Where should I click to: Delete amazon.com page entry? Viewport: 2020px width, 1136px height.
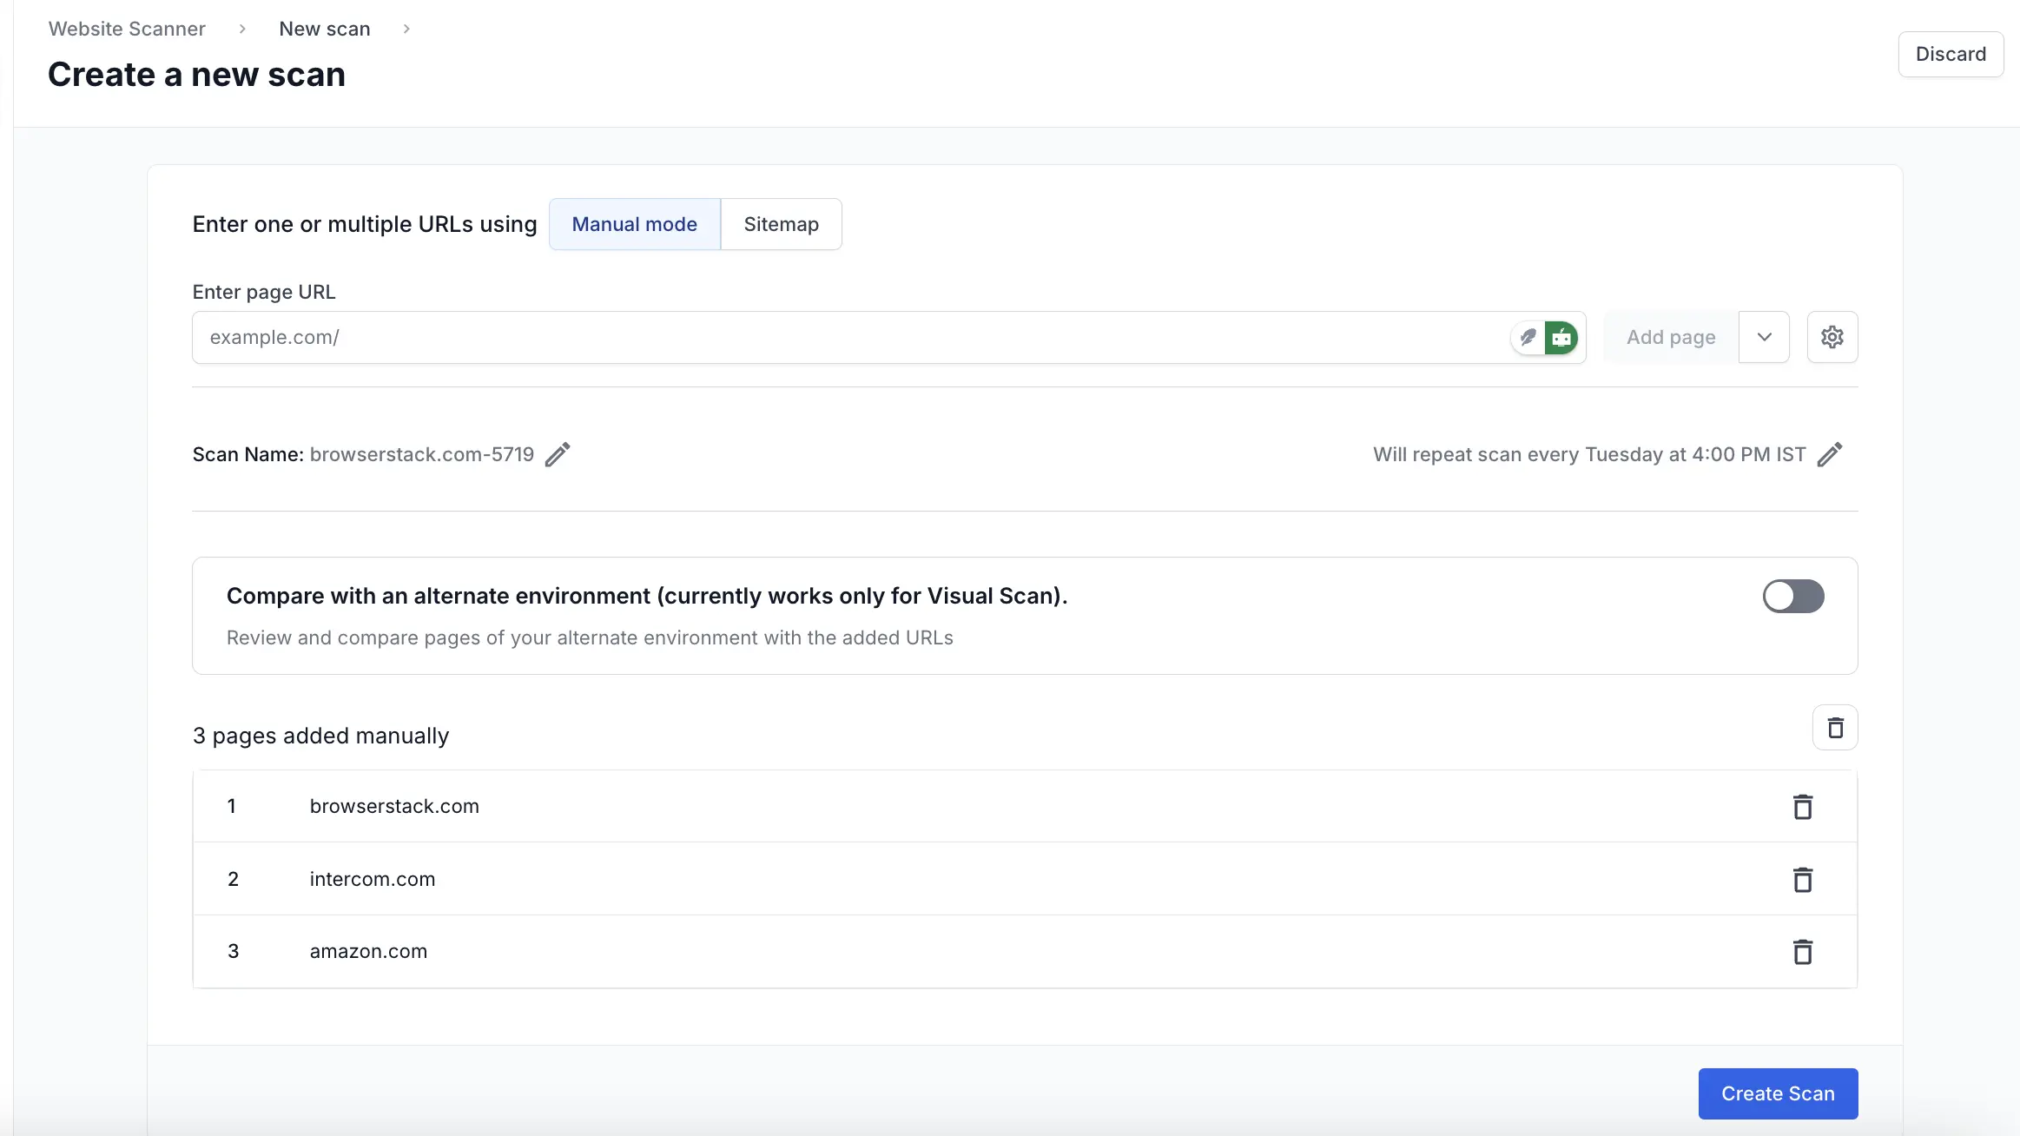pyautogui.click(x=1802, y=952)
